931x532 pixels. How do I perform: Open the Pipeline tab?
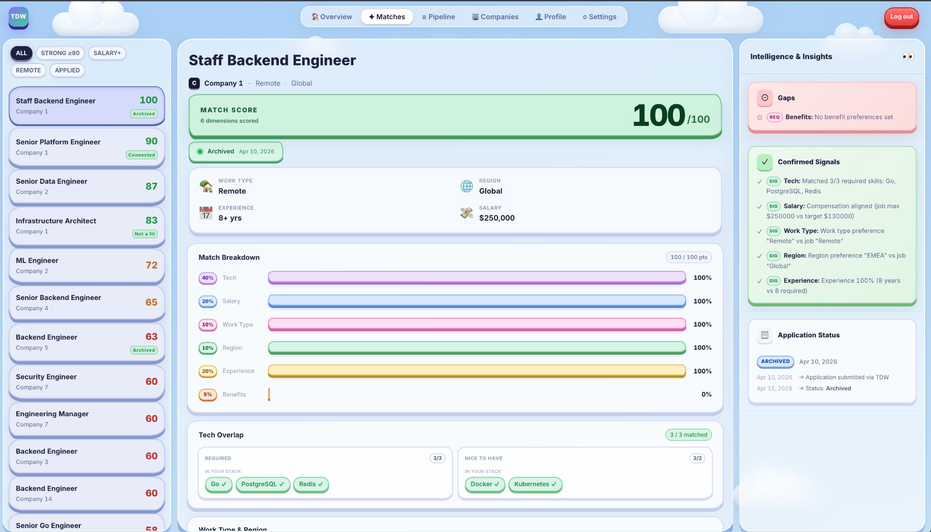point(438,17)
